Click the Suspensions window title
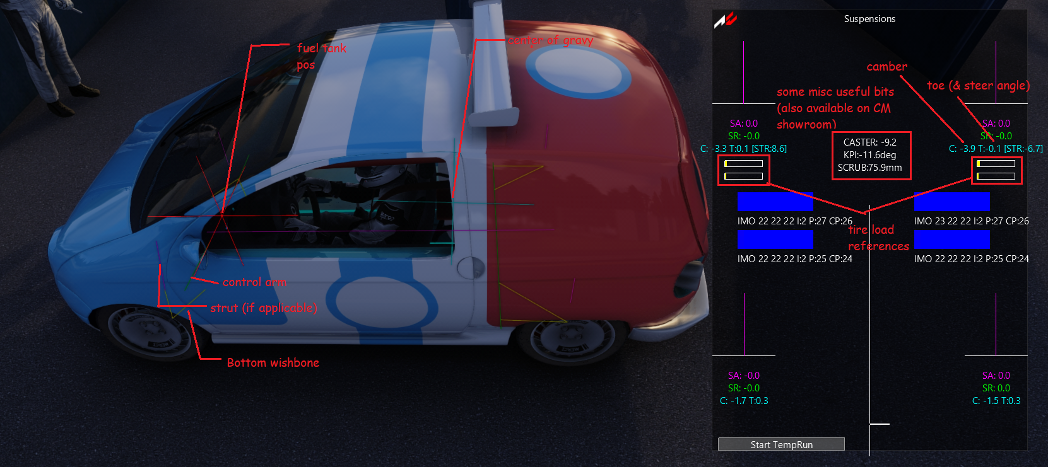Viewport: 1048px width, 467px height. pyautogui.click(x=869, y=19)
